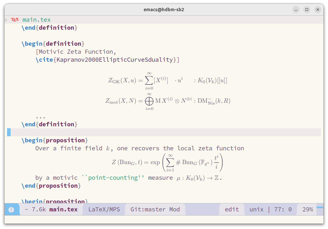Click the breadcrumb chevron left of the TeX icon

[x=6, y=20]
